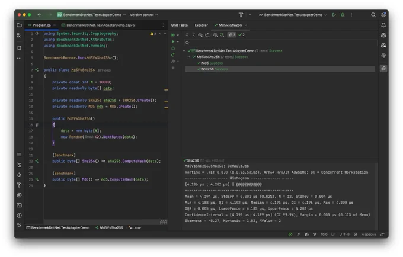Open the Problems tool window icon

(20, 216)
